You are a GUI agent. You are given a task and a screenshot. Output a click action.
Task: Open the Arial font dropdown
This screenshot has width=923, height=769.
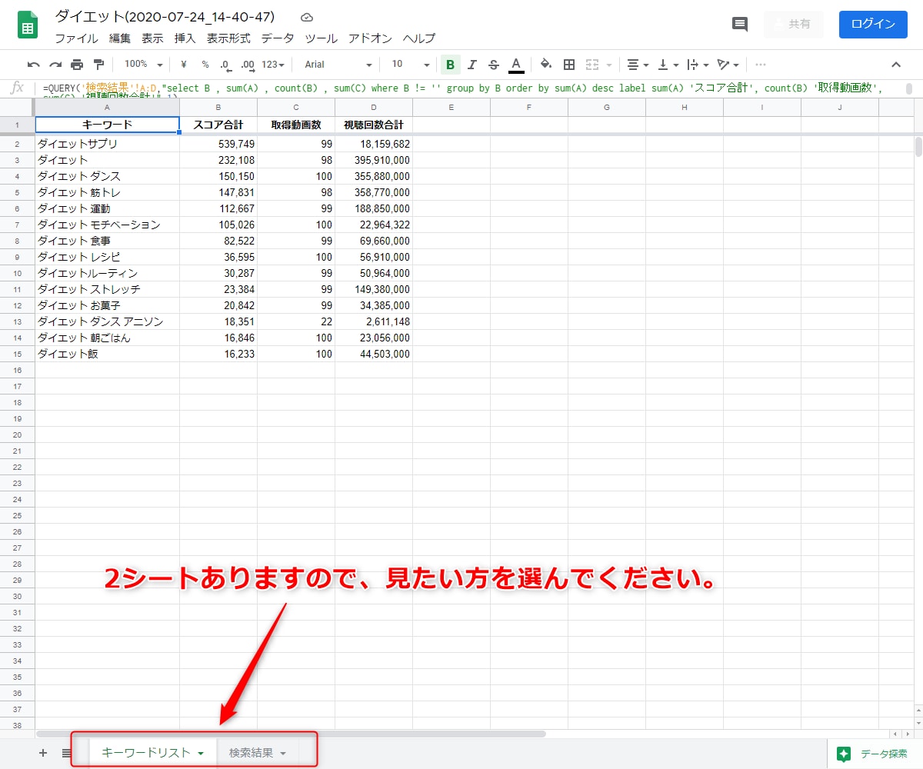(338, 65)
